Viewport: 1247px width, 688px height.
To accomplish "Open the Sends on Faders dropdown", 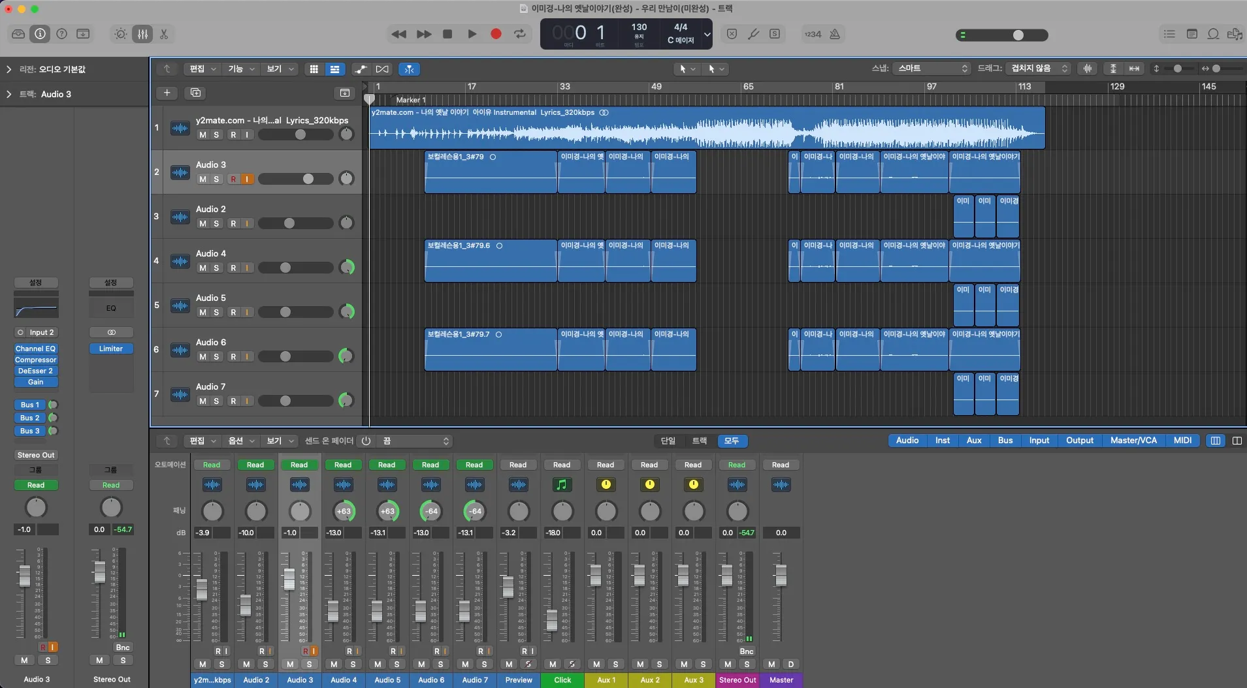I will click(416, 441).
